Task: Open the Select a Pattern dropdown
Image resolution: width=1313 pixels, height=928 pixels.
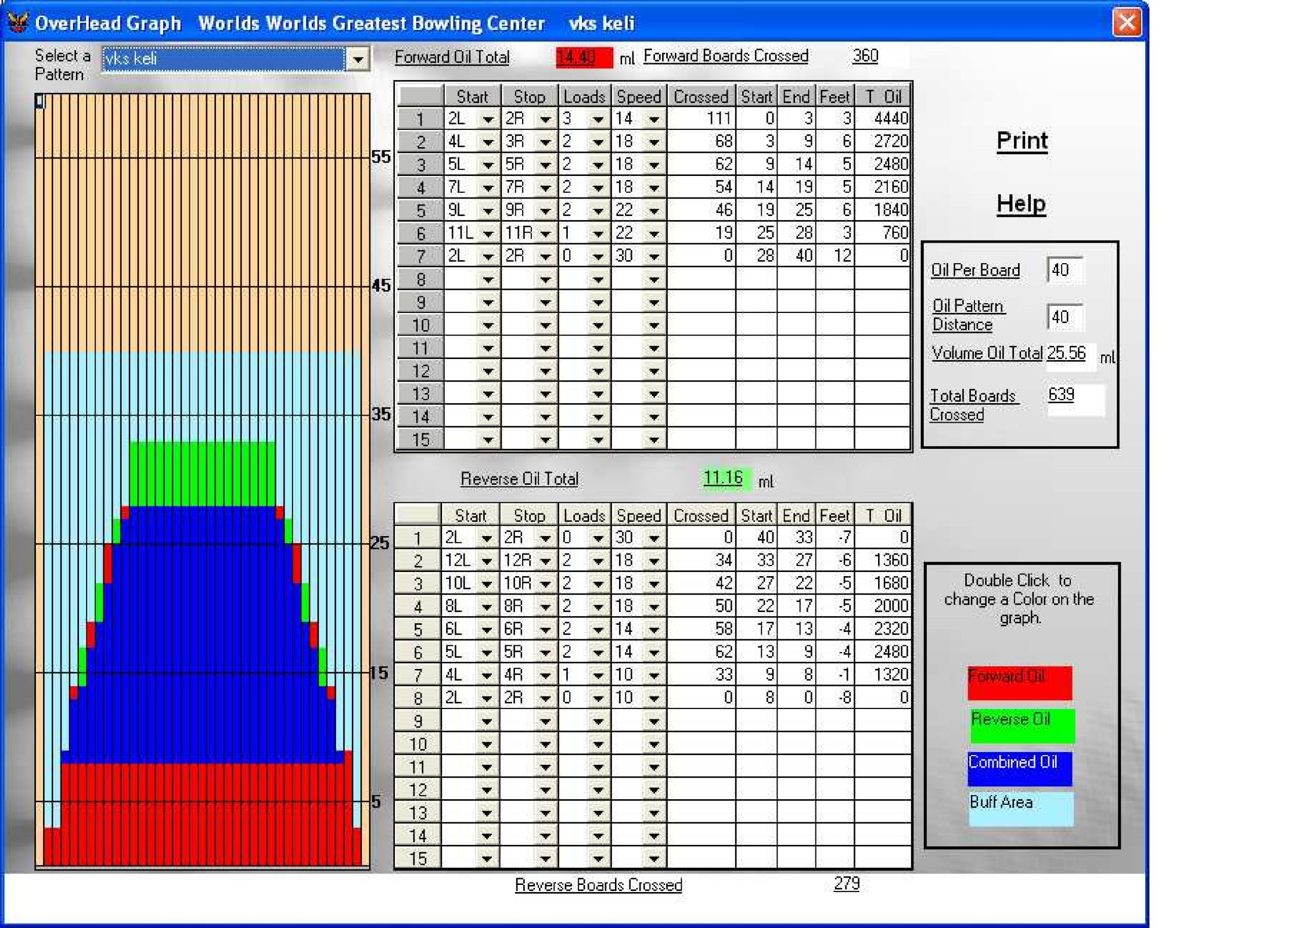Action: click(358, 59)
